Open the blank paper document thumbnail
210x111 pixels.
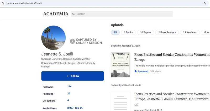click(120, 102)
